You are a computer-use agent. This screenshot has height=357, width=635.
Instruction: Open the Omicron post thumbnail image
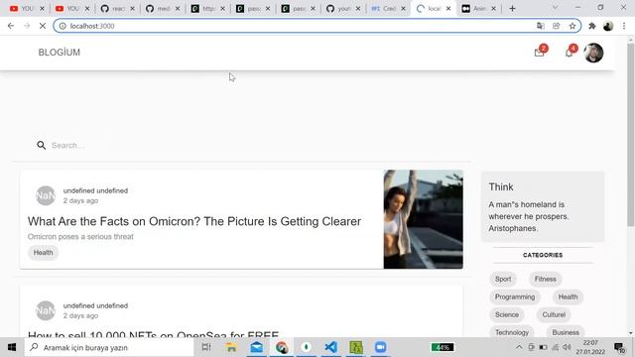[x=424, y=219]
